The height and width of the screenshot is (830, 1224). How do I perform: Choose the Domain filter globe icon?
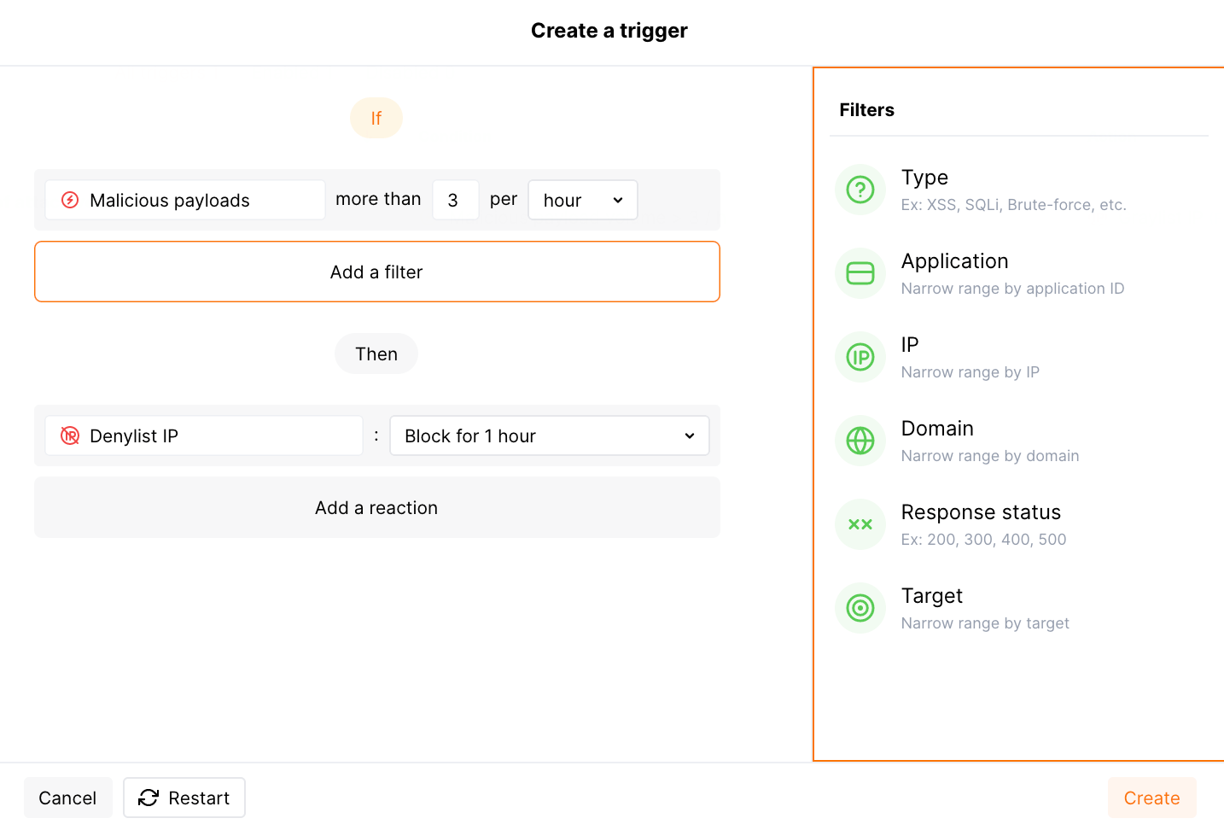pyautogui.click(x=860, y=441)
